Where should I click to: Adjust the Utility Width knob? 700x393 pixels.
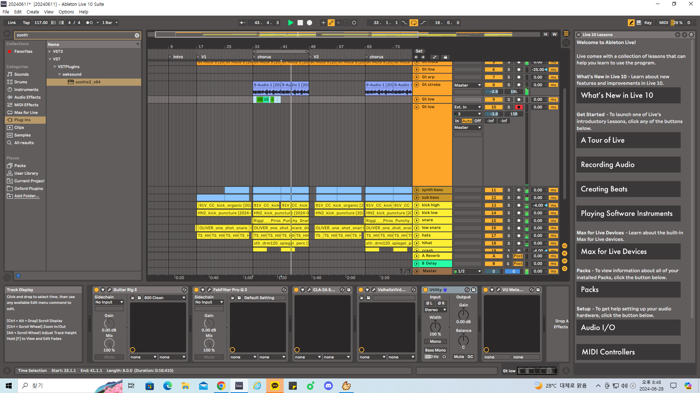[x=435, y=326]
